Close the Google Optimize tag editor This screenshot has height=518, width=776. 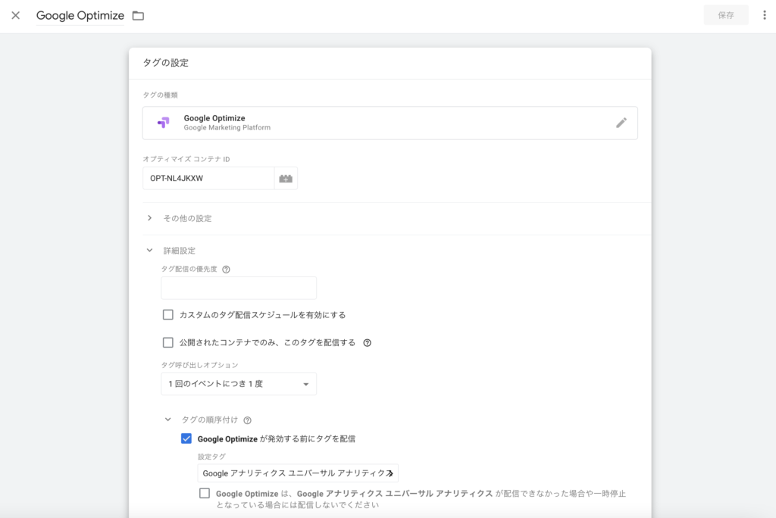pyautogui.click(x=16, y=15)
